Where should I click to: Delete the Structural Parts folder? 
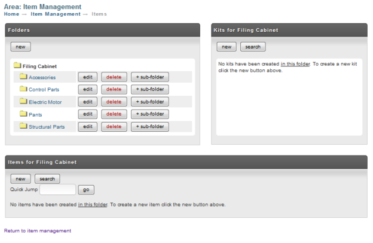(x=114, y=126)
